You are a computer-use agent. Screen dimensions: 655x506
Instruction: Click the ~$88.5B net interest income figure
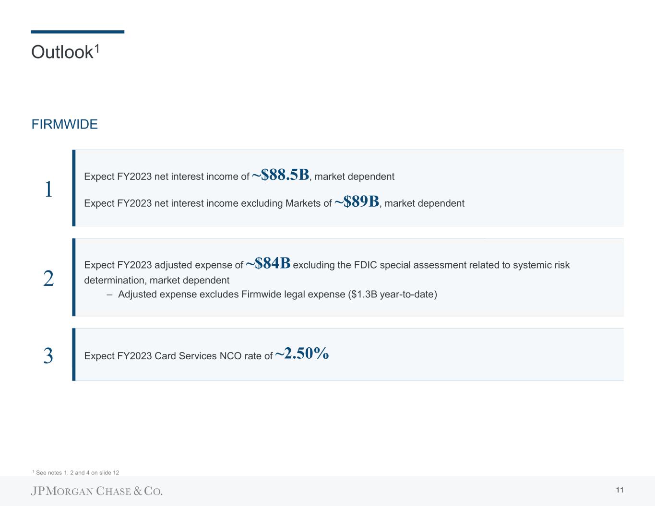pyautogui.click(x=280, y=175)
